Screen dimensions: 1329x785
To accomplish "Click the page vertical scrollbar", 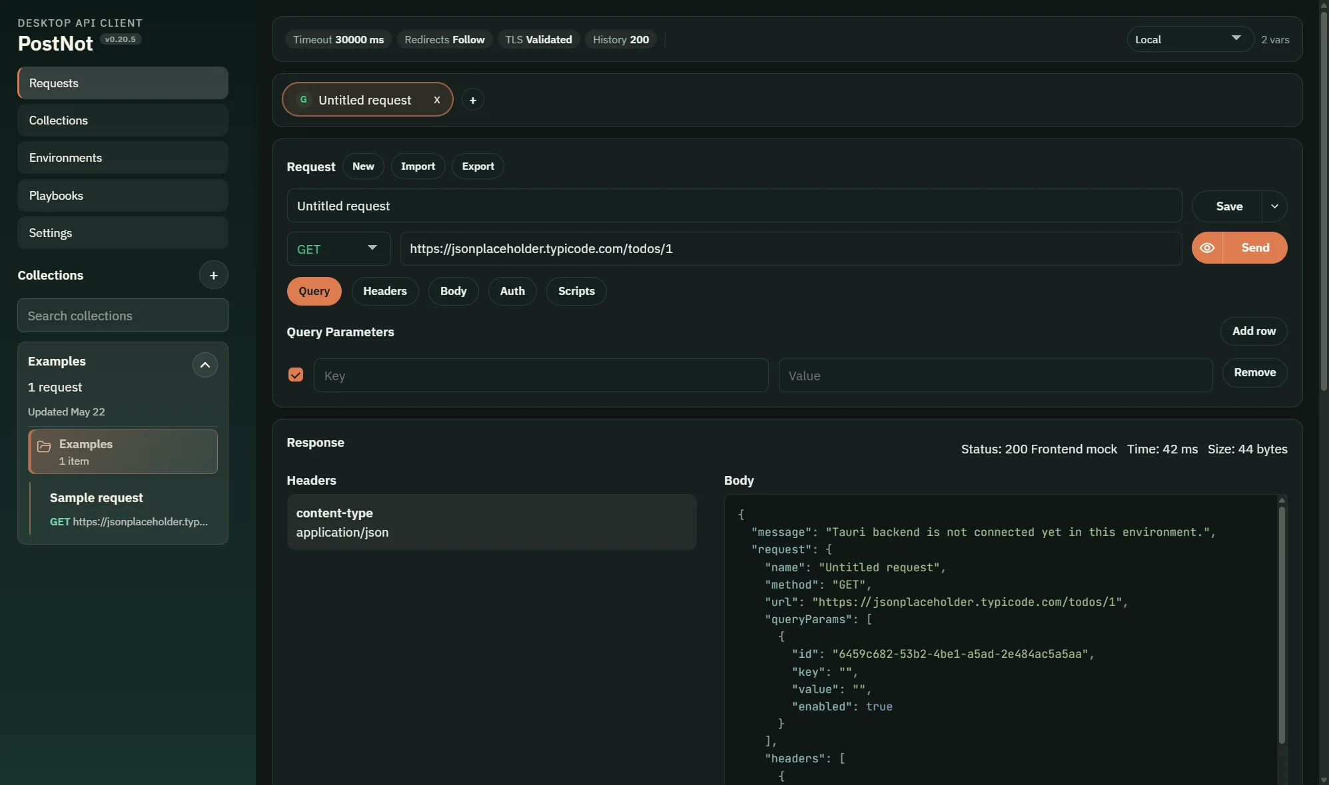I will point(1324,200).
